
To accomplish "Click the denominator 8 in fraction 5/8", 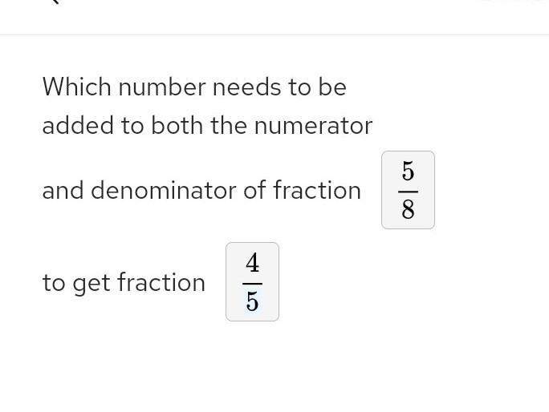I will coord(408,209).
